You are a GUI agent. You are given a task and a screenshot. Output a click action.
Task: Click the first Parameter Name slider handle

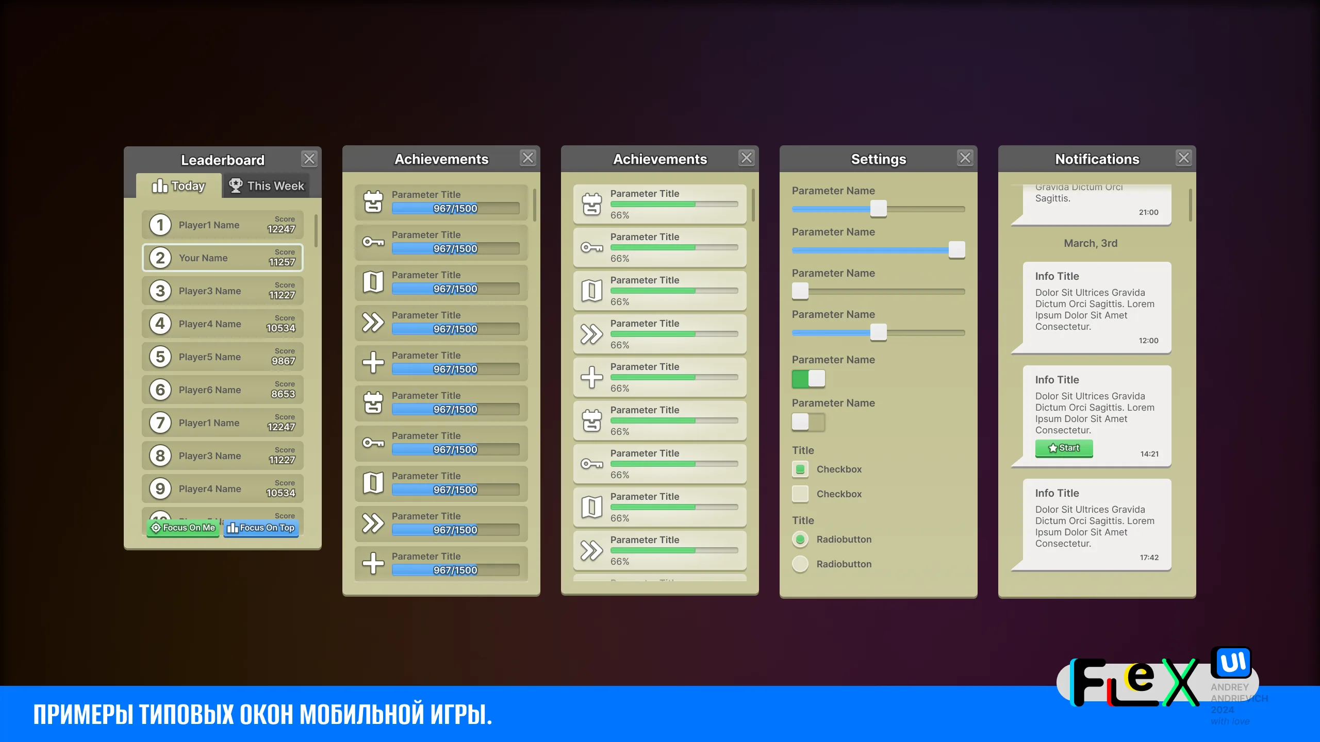(878, 209)
